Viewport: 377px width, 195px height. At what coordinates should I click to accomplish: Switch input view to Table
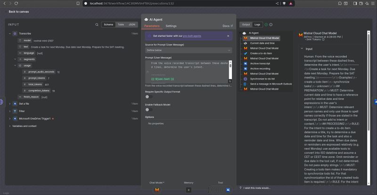click(121, 24)
